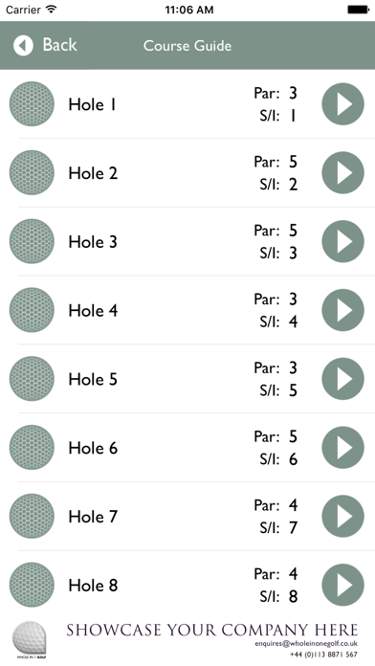Click the golf ball icon beside Hole 7

coord(32,516)
